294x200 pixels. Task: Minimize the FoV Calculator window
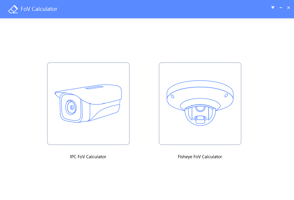tap(281, 8)
